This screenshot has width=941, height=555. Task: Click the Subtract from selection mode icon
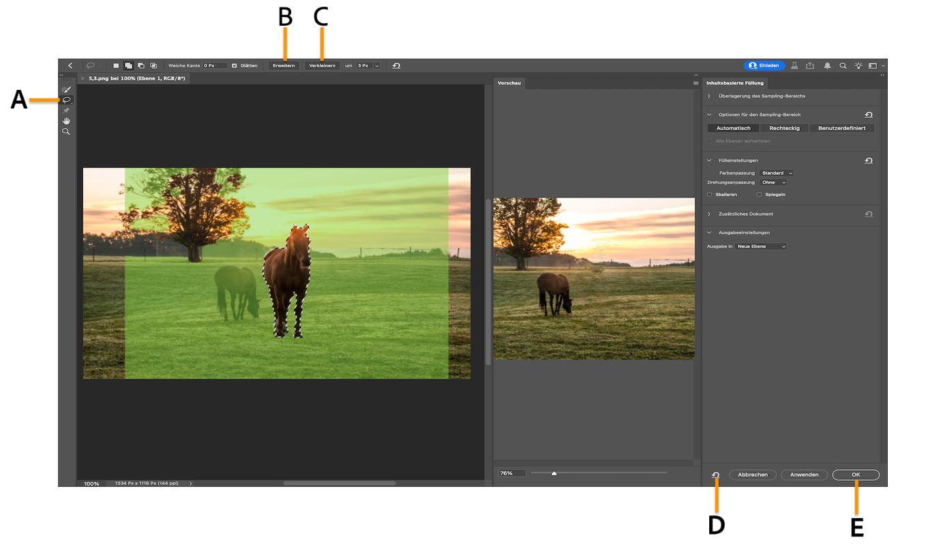click(x=141, y=65)
